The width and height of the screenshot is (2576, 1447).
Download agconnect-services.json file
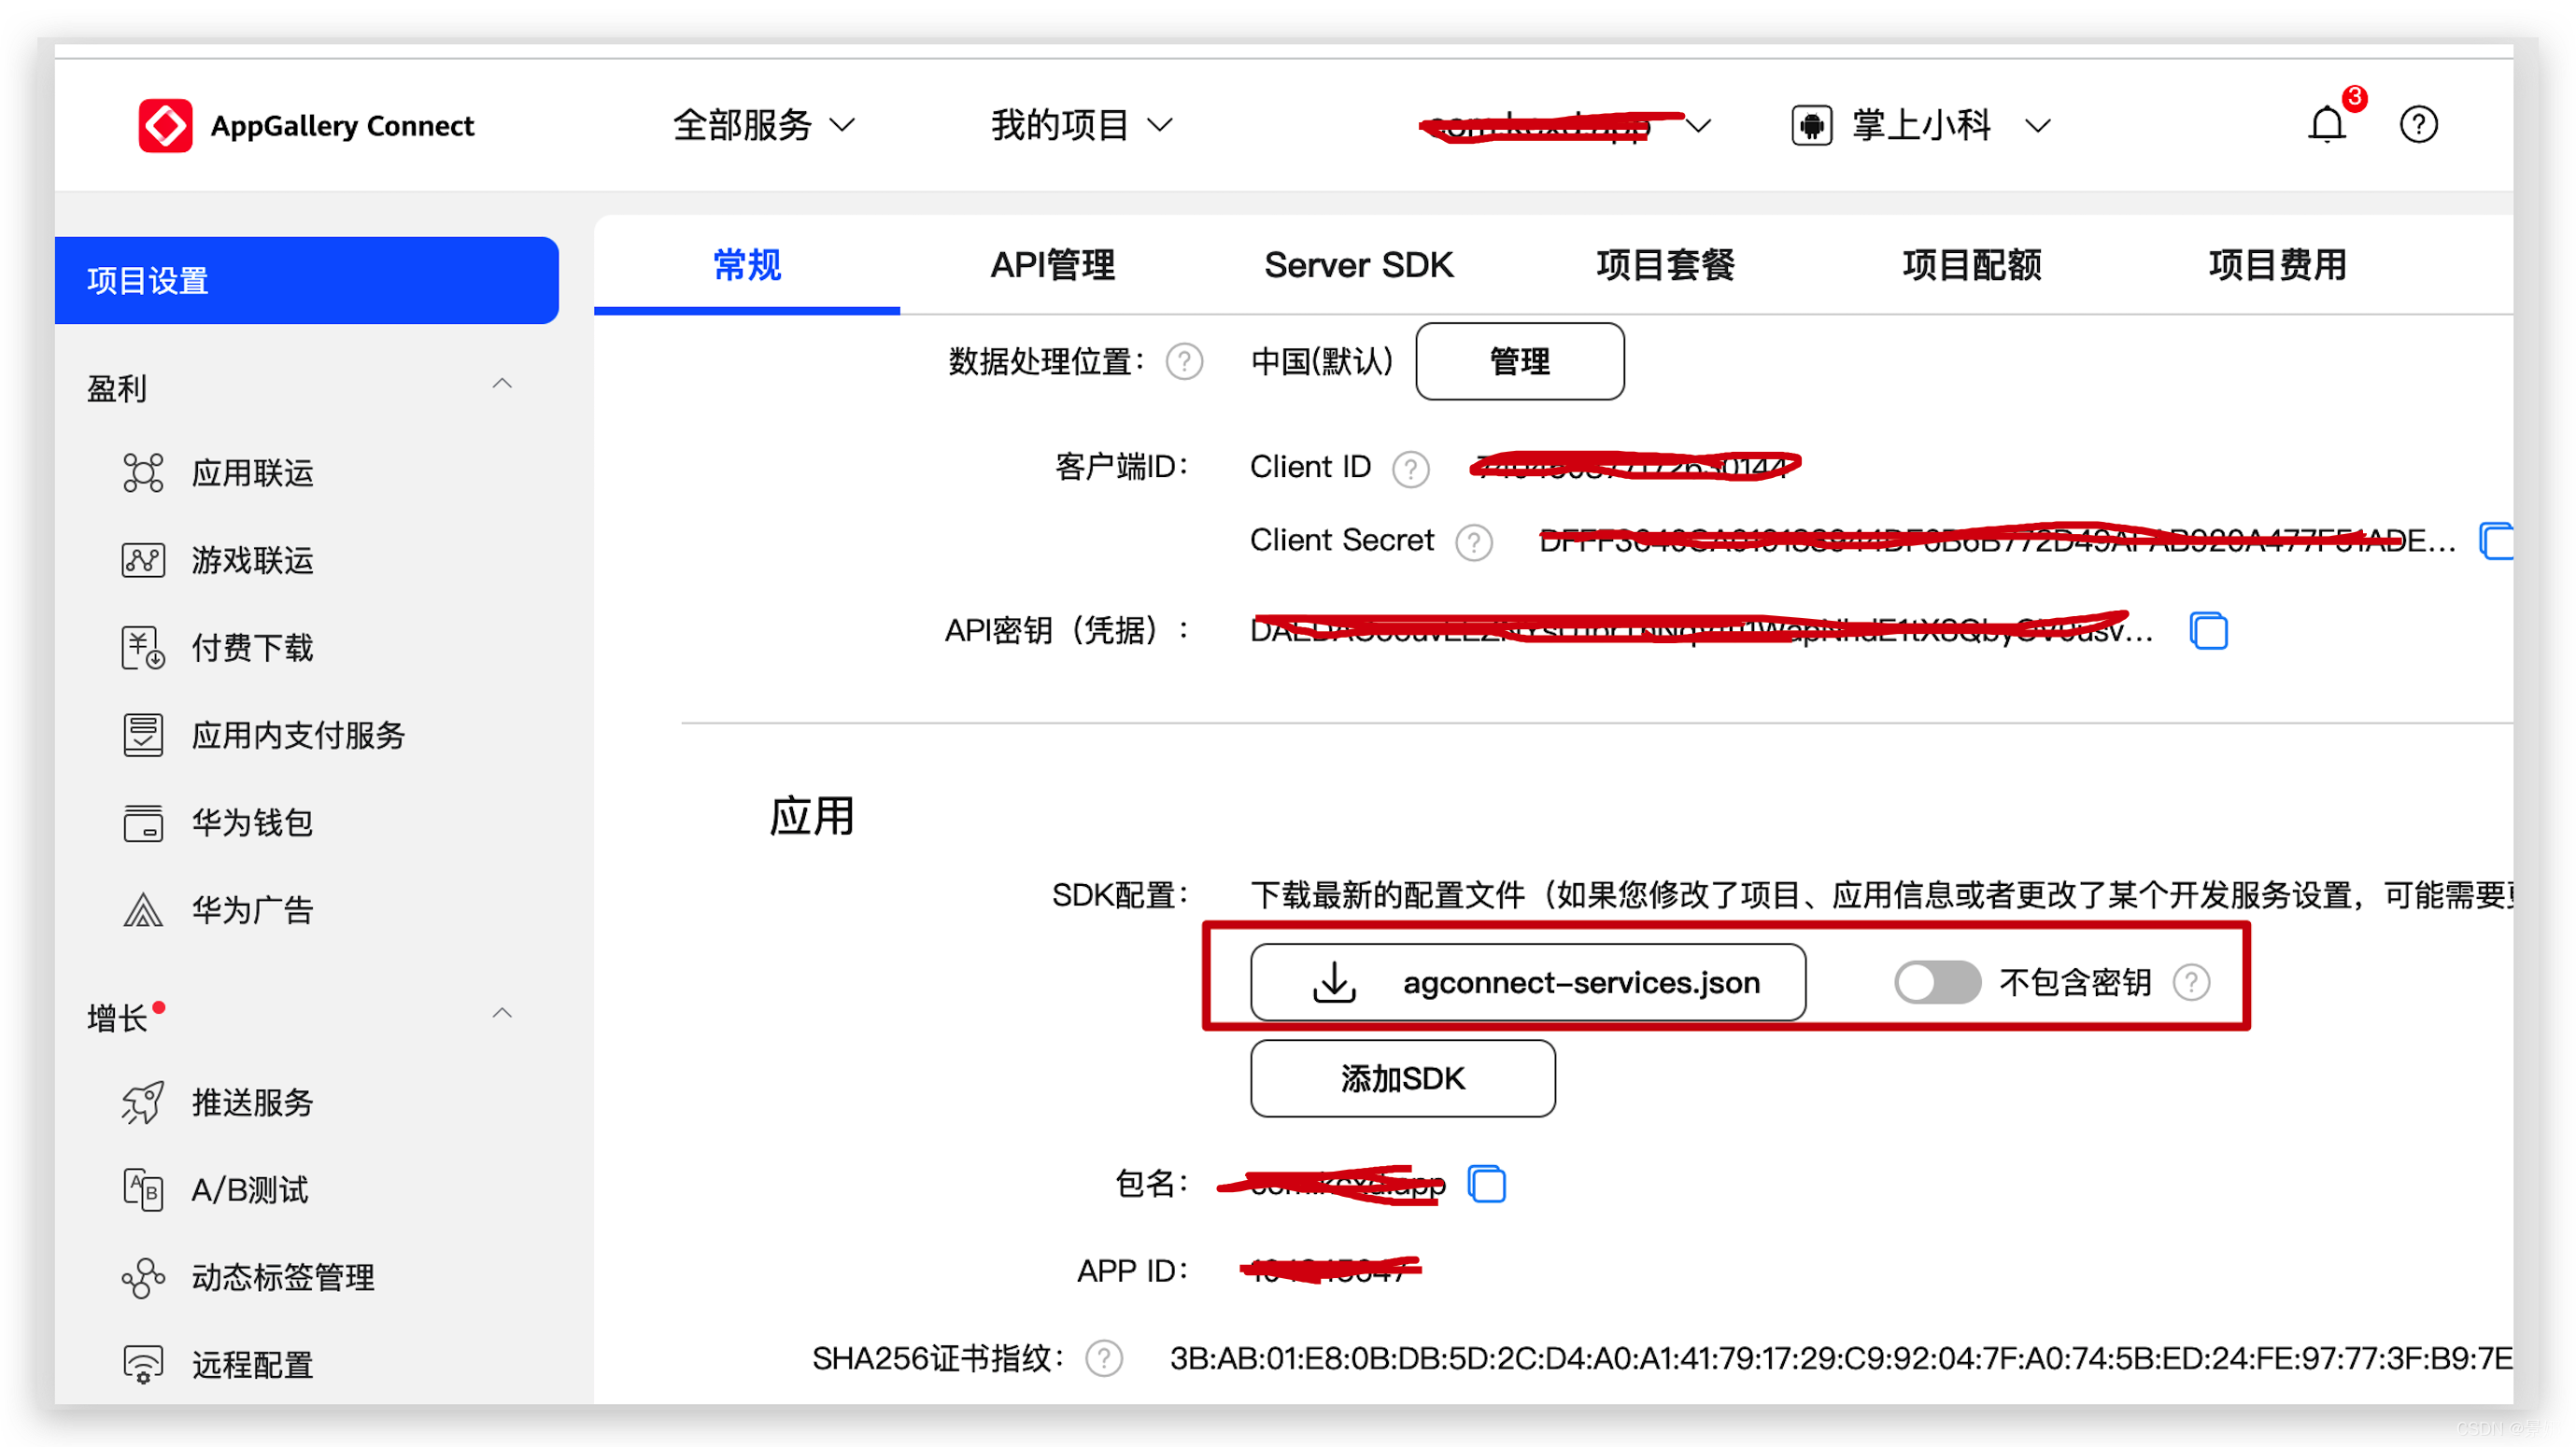[1527, 982]
